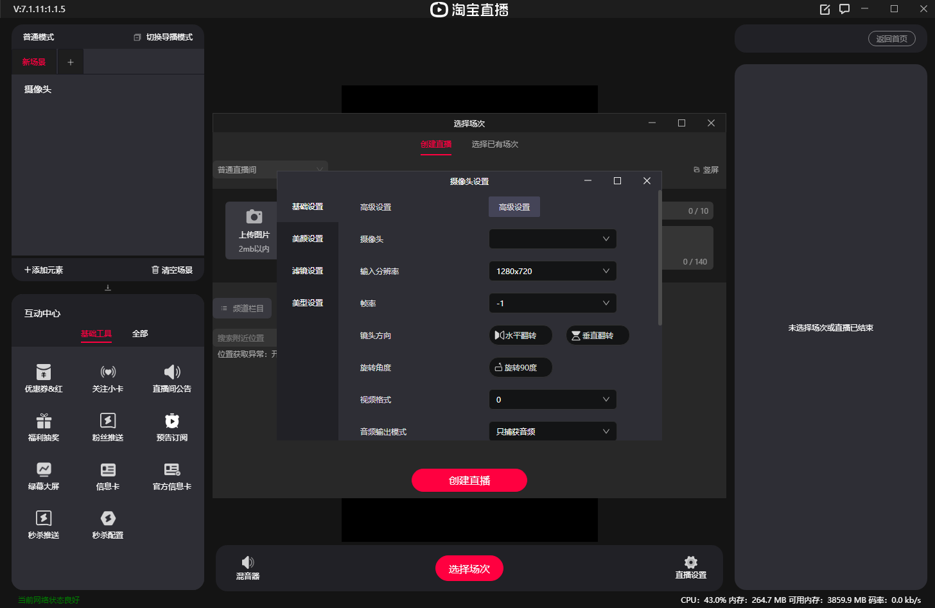This screenshot has width=935, height=608.
Task: Select the 创建直播 tab in 选择场次
Action: tap(436, 144)
